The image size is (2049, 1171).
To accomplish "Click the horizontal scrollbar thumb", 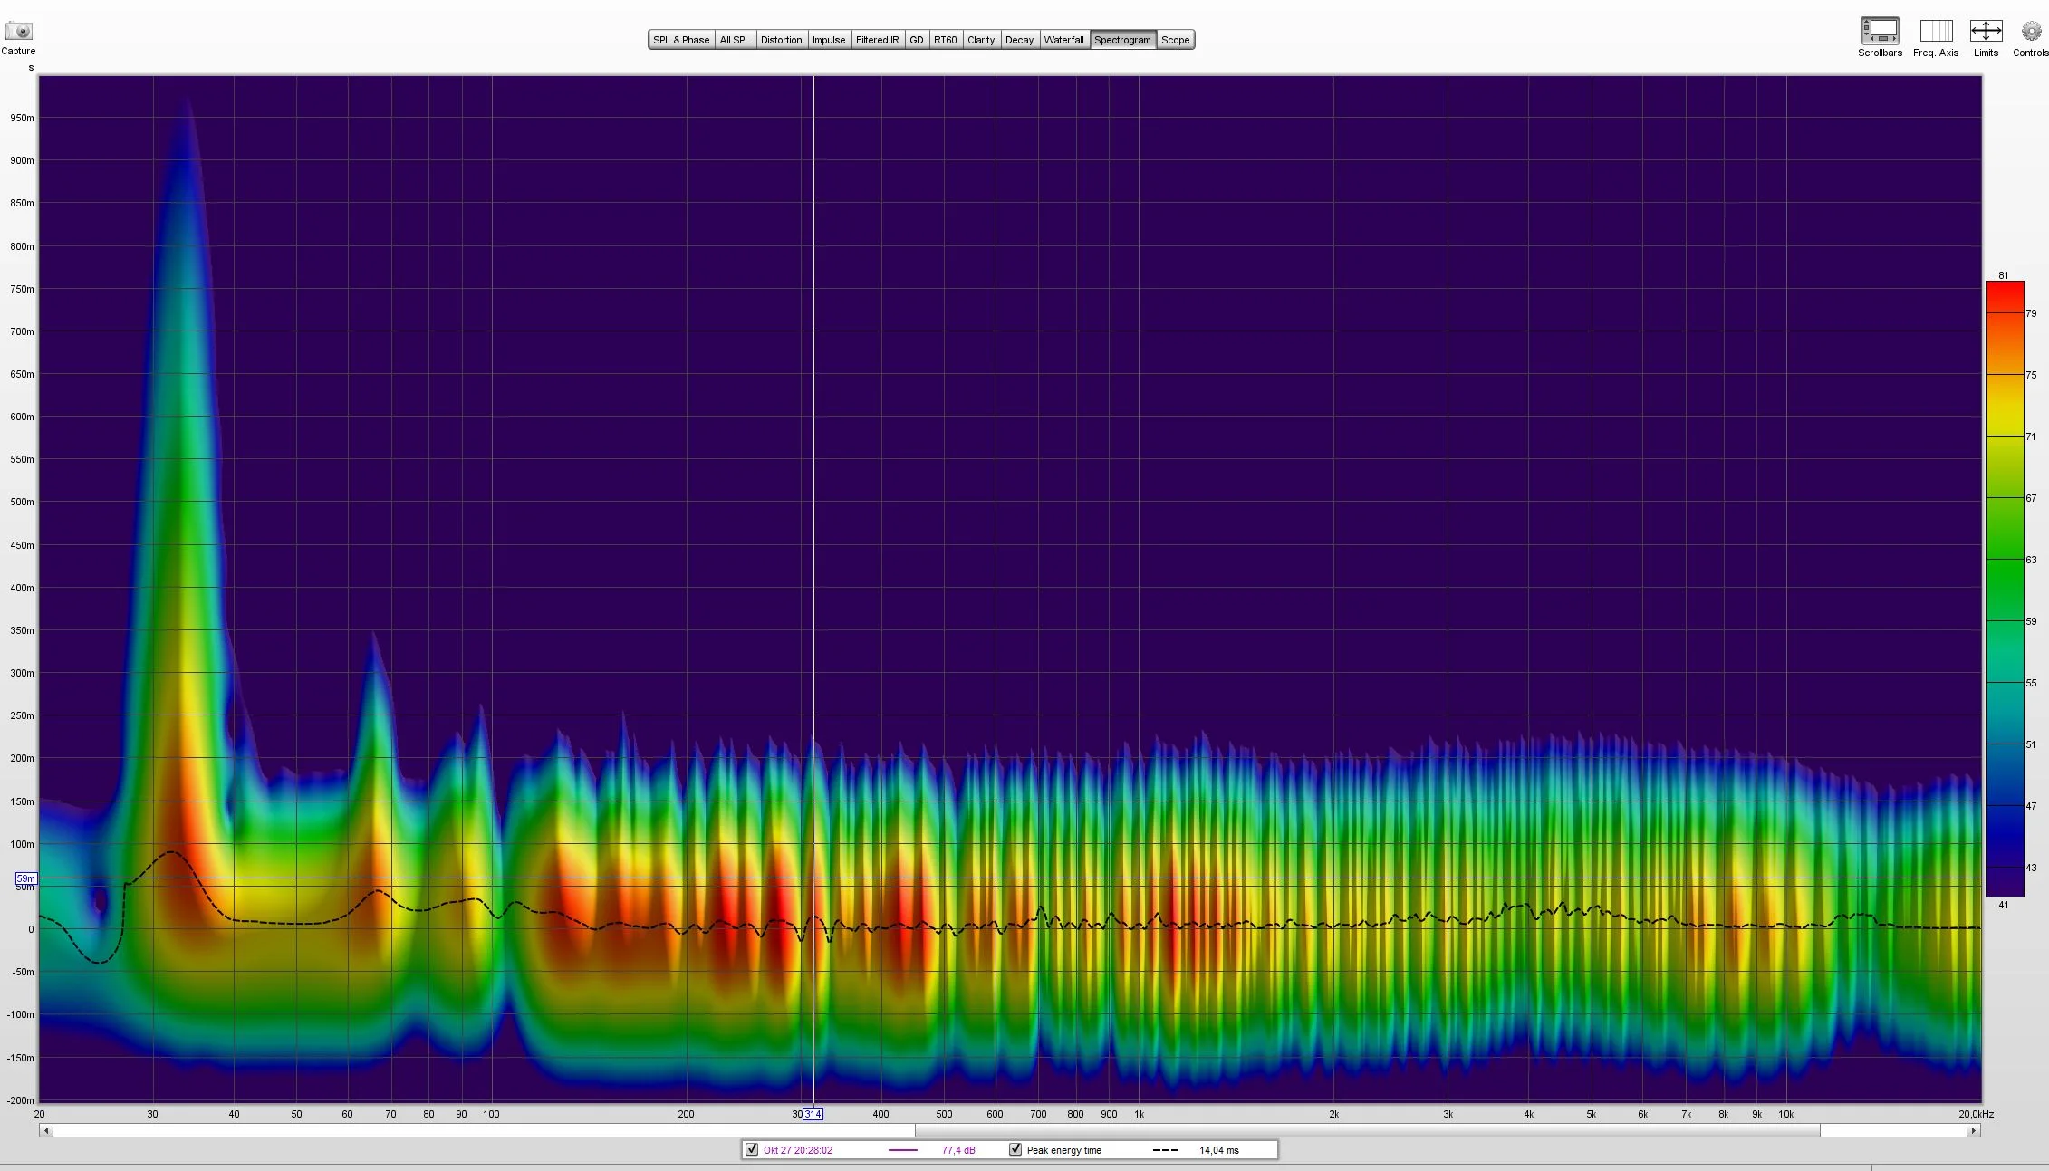I will (1367, 1130).
